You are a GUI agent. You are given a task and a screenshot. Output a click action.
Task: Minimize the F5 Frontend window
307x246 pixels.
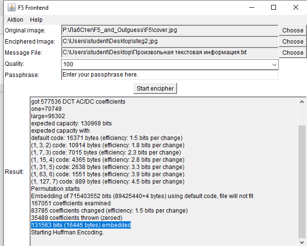(252, 7)
